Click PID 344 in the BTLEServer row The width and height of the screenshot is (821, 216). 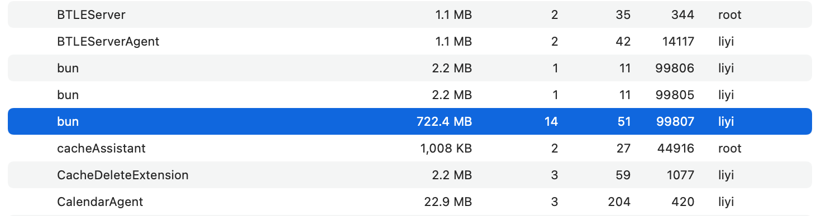(684, 14)
